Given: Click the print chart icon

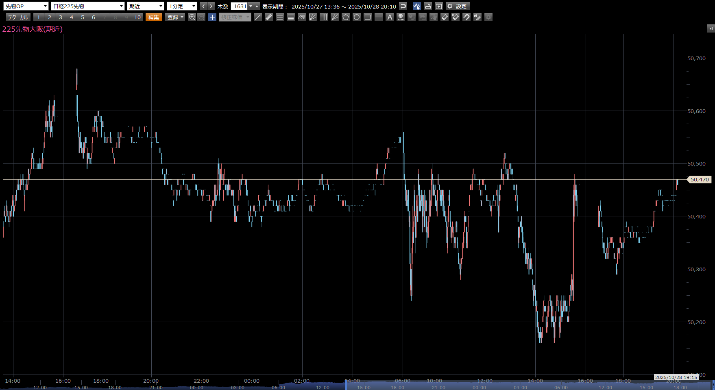Looking at the screenshot, I should [x=427, y=6].
